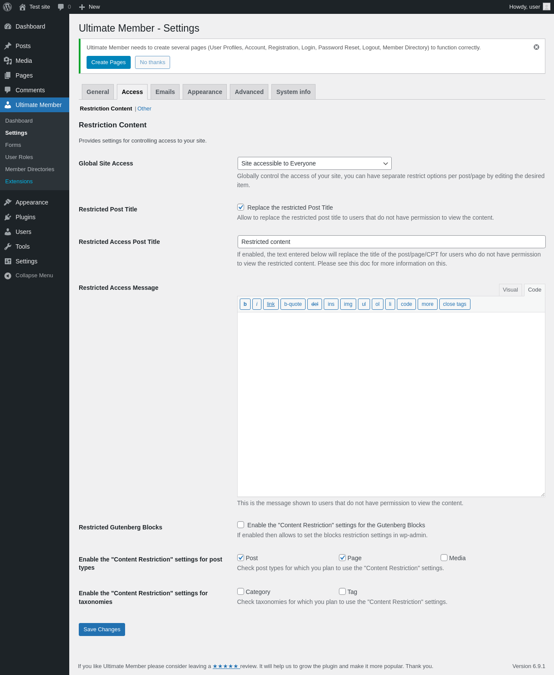The width and height of the screenshot is (554, 675).
Task: Click the Test site home icon
Action: point(23,7)
